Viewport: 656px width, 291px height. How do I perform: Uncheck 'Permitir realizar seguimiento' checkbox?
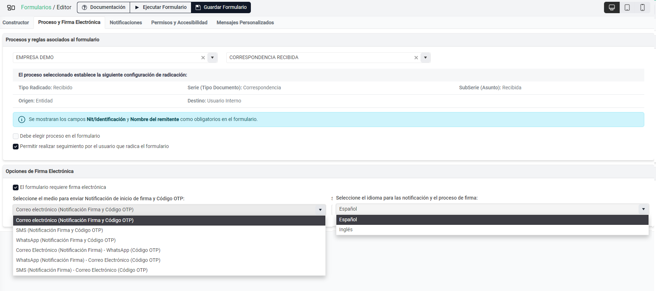coord(16,147)
